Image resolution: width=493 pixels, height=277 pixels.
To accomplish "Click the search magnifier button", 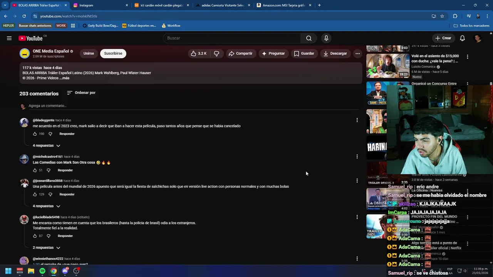I will pyautogui.click(x=309, y=38).
